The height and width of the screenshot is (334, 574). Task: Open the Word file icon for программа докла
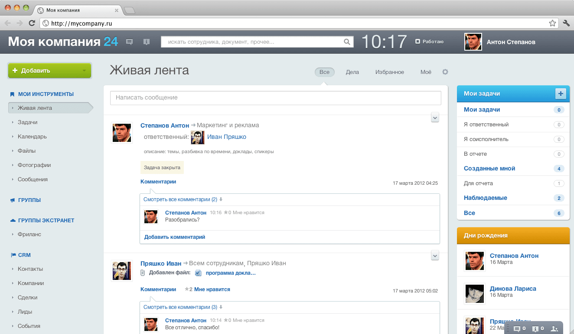click(199, 273)
